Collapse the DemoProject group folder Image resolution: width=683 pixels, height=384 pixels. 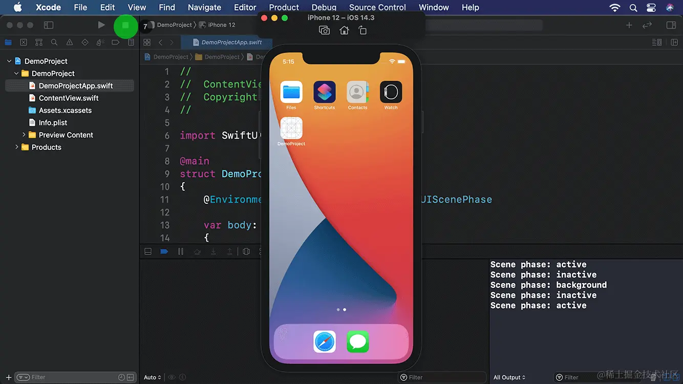tap(16, 74)
